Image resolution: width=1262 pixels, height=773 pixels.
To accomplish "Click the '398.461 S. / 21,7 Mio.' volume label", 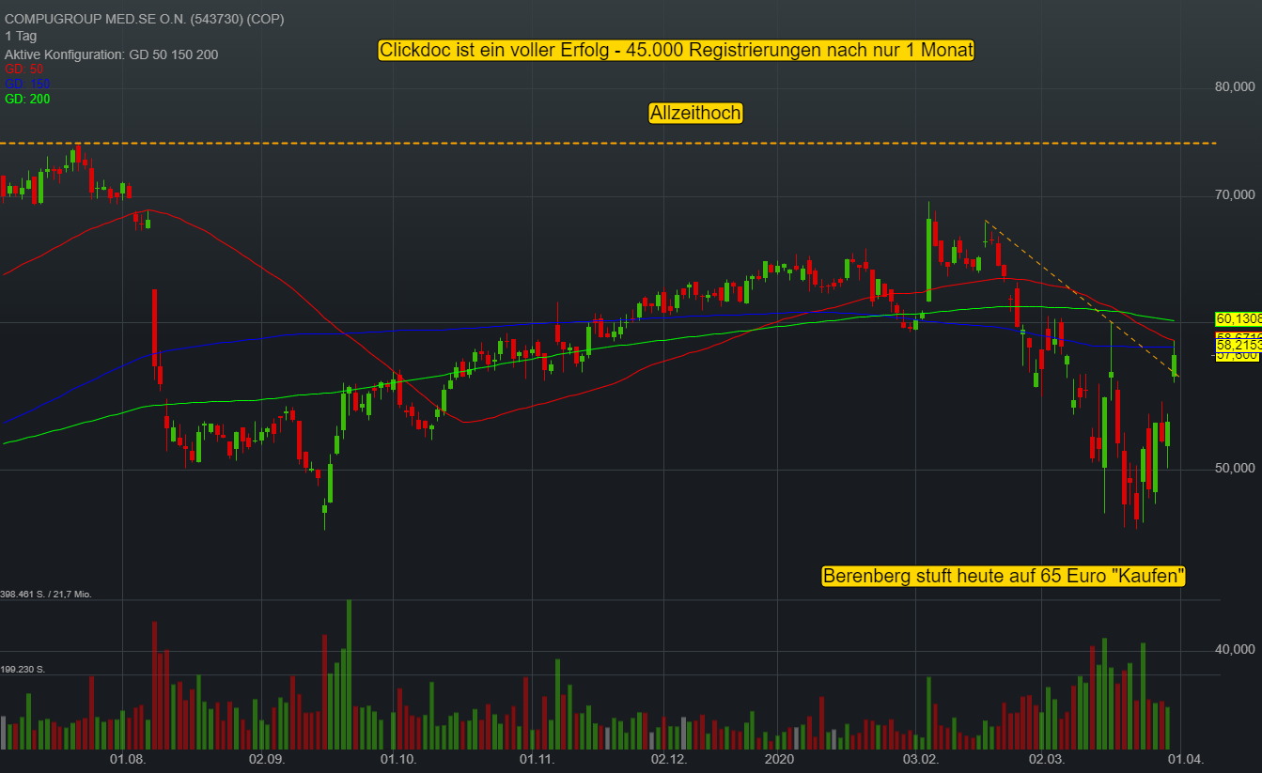I will tap(46, 595).
